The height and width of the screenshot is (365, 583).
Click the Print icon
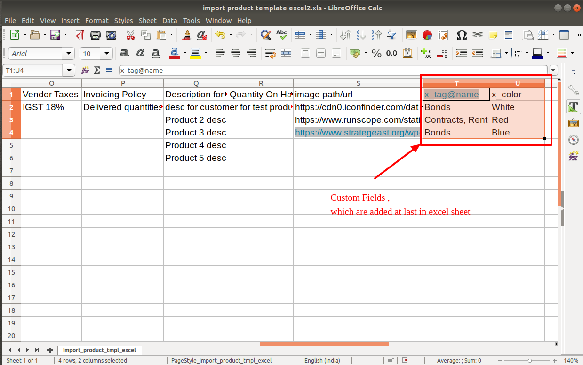pyautogui.click(x=96, y=35)
